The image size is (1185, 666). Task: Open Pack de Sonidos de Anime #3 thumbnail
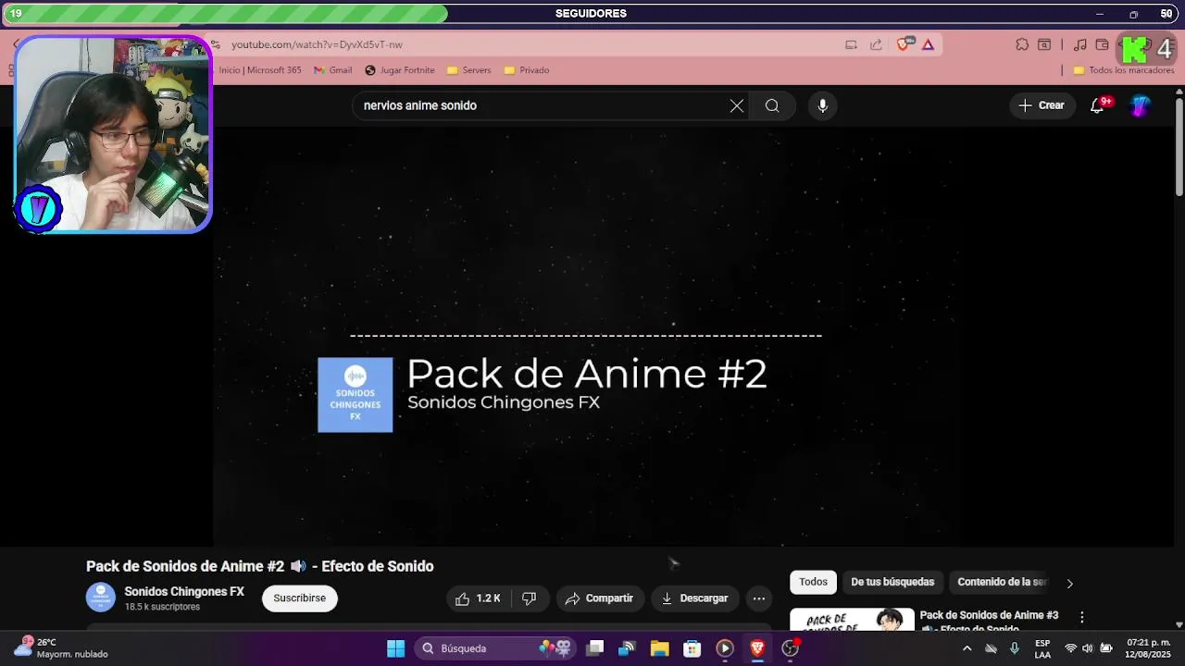852,619
